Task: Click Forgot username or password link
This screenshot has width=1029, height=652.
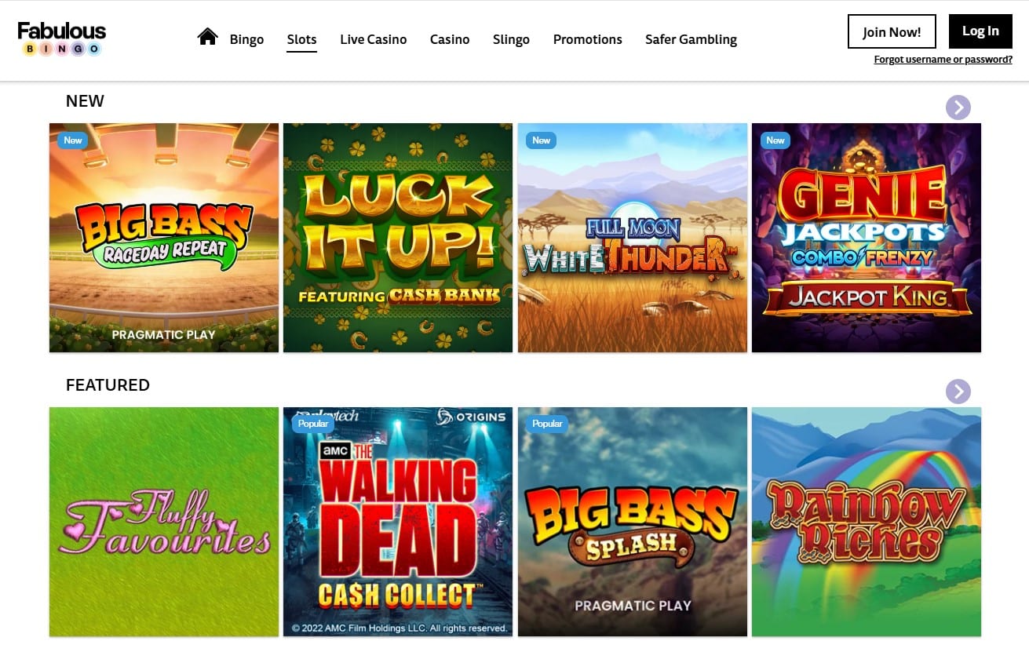Action: pyautogui.click(x=943, y=60)
